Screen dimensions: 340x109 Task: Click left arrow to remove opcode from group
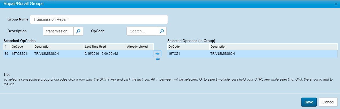[157, 59]
